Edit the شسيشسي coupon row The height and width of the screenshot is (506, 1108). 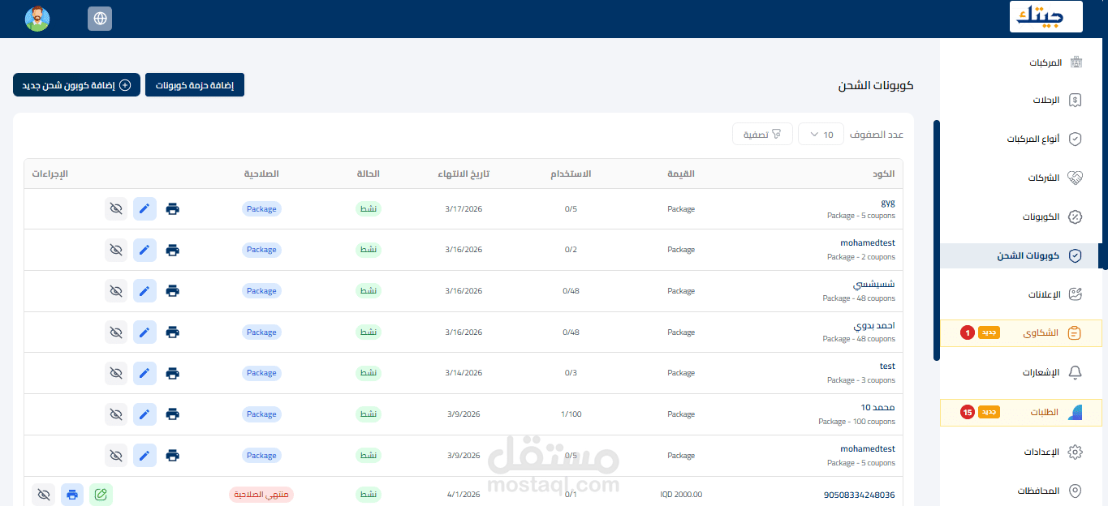pyautogui.click(x=144, y=291)
